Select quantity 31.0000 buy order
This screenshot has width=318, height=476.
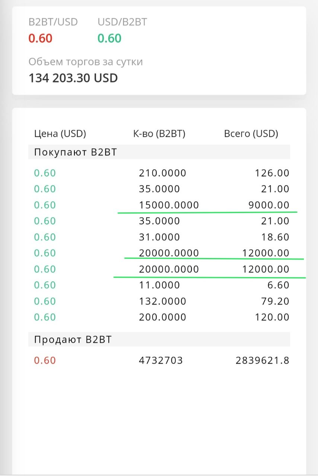point(159,237)
